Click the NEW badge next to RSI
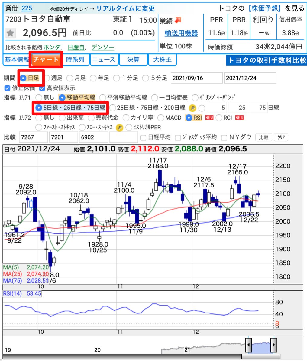The height and width of the screenshot is (361, 307). click(209, 118)
